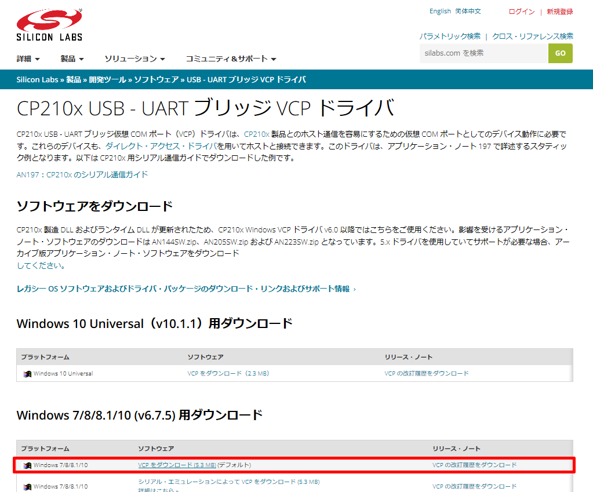
Task: Click プラットフォーム header in the Windows 7/8/8.1/10 table
Action: pyautogui.click(x=45, y=449)
